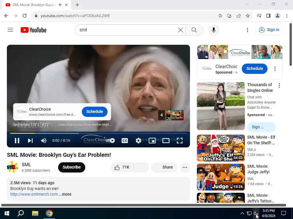
Task: Share this page via address bar icon
Action: pyautogui.click(x=238, y=16)
